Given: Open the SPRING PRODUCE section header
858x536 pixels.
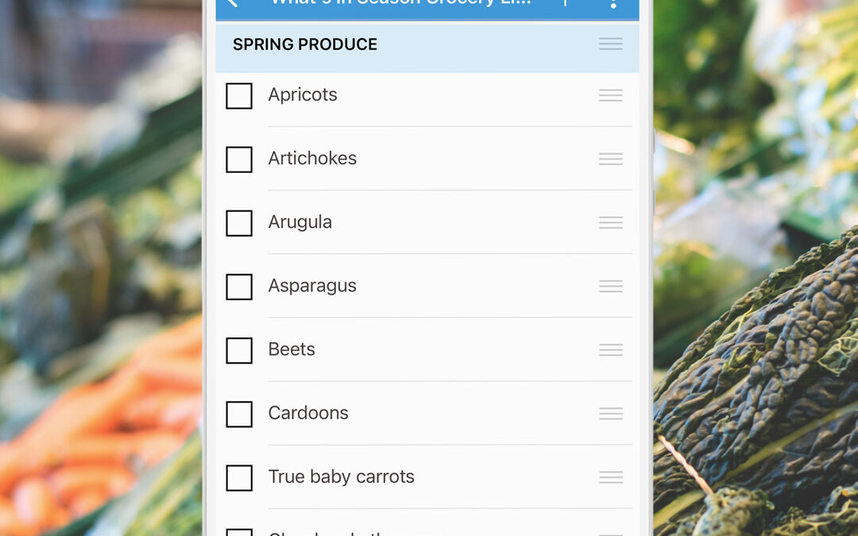Looking at the screenshot, I should point(427,48).
